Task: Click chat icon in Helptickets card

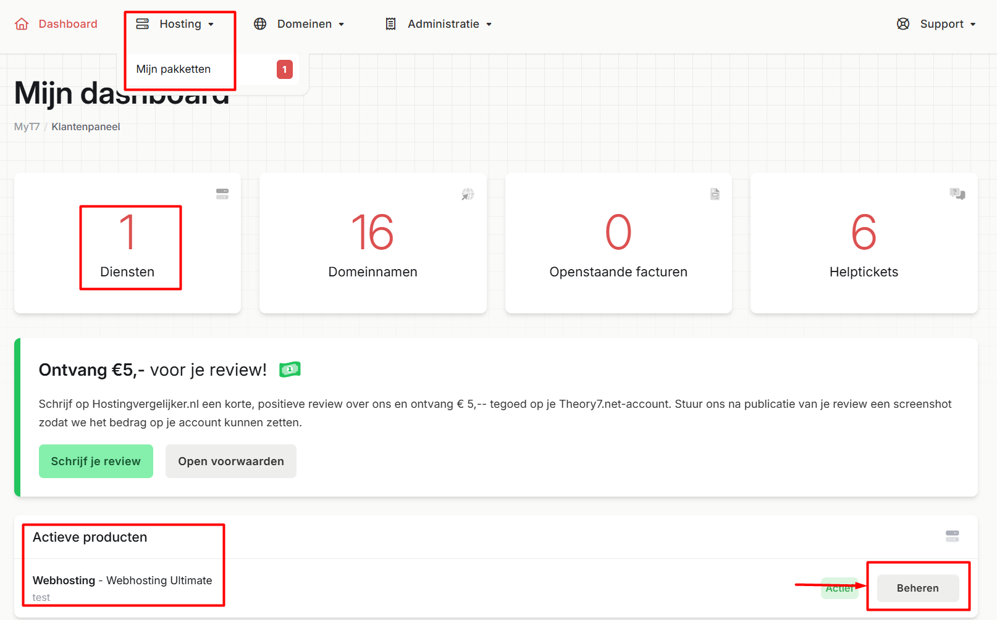Action: 957,194
